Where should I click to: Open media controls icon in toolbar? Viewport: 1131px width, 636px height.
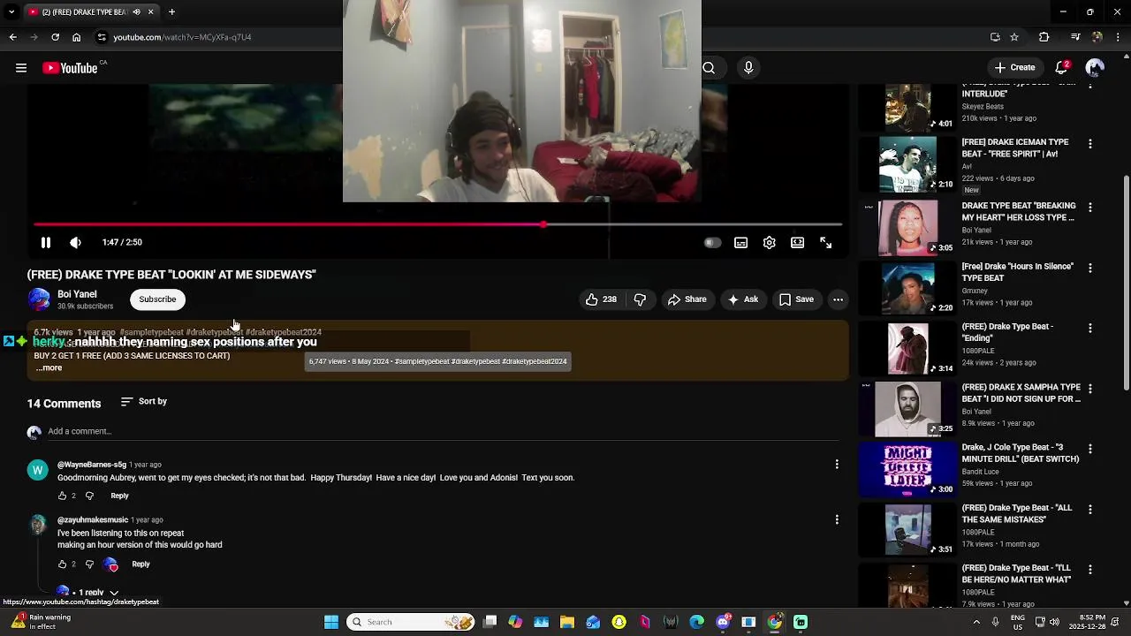click(x=1075, y=37)
